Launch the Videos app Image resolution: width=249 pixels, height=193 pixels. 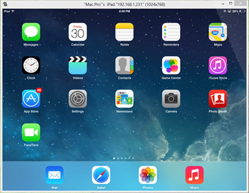click(x=78, y=66)
